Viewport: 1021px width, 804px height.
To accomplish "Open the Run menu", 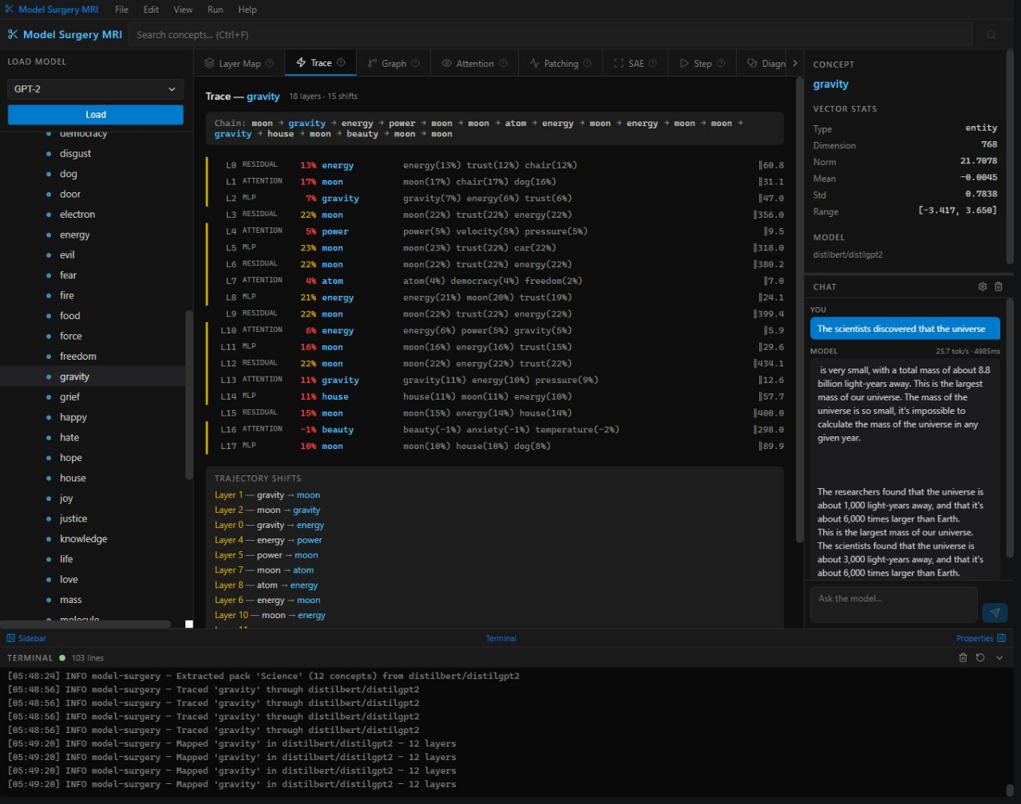I will click(x=215, y=10).
